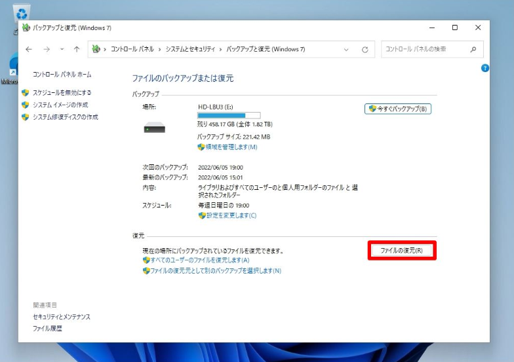This screenshot has height=362, width=514.
Task: Click the shield icon beside システム修復ディスクの作成
Action: tap(25, 117)
